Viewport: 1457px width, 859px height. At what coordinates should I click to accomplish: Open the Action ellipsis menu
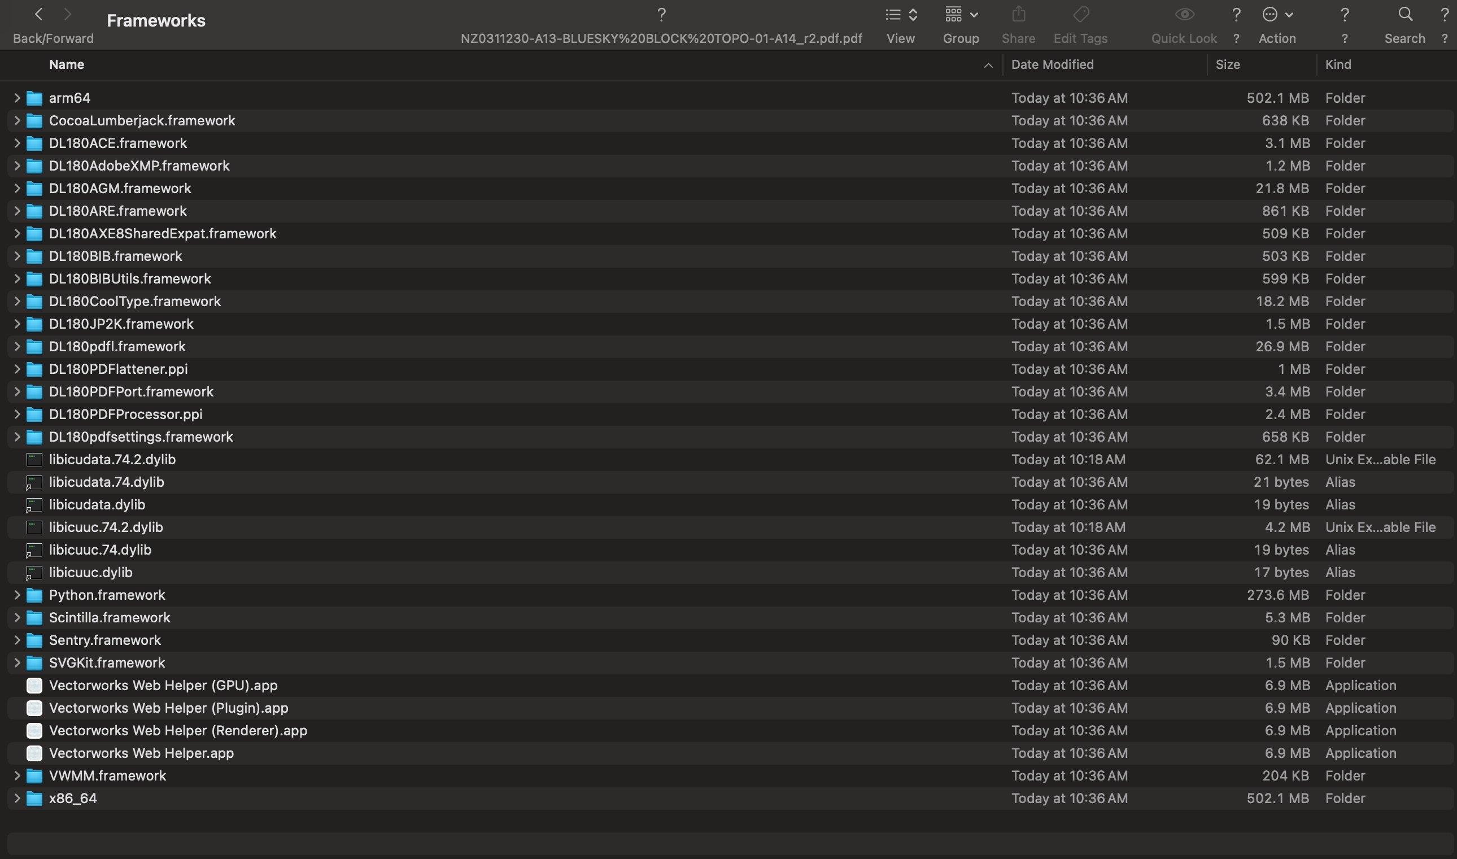point(1277,15)
